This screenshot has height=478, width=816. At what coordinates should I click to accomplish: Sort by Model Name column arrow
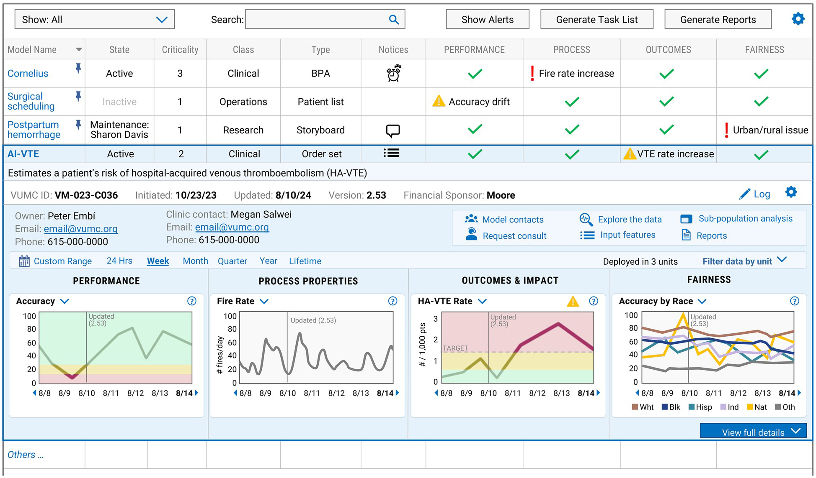(79, 49)
